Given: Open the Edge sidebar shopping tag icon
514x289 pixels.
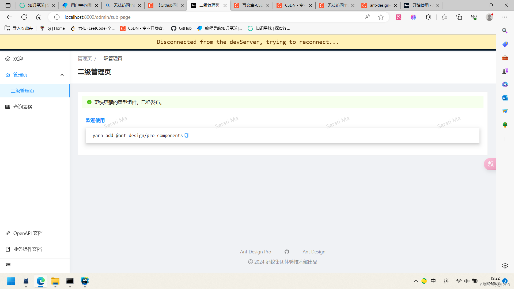Looking at the screenshot, I should (x=505, y=44).
